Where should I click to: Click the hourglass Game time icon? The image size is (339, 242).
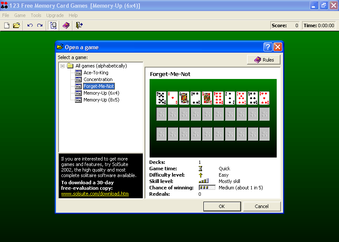point(200,169)
